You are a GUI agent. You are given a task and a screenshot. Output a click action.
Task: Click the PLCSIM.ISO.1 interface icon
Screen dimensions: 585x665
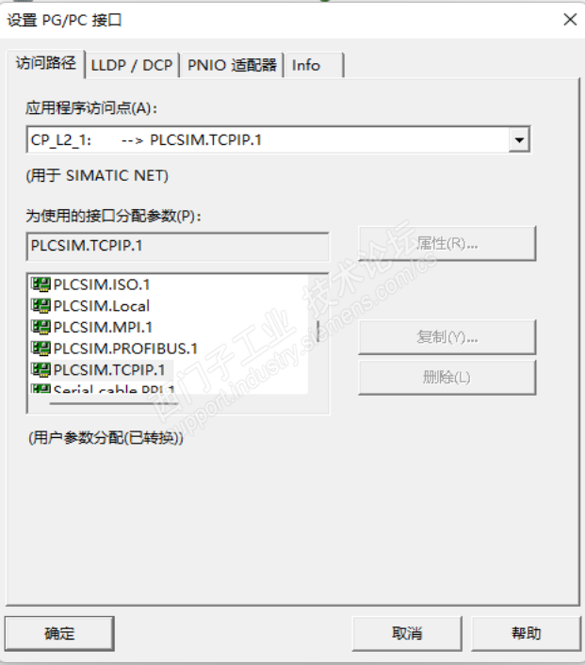pos(41,284)
